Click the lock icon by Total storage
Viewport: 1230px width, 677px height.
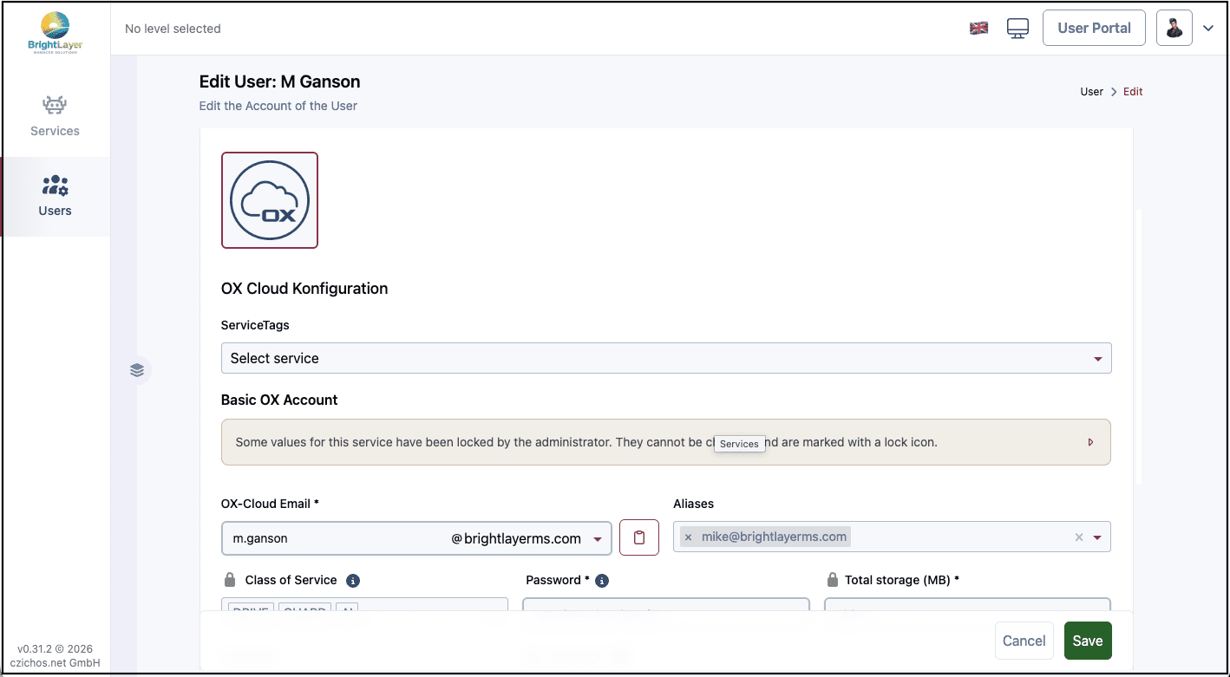833,580
